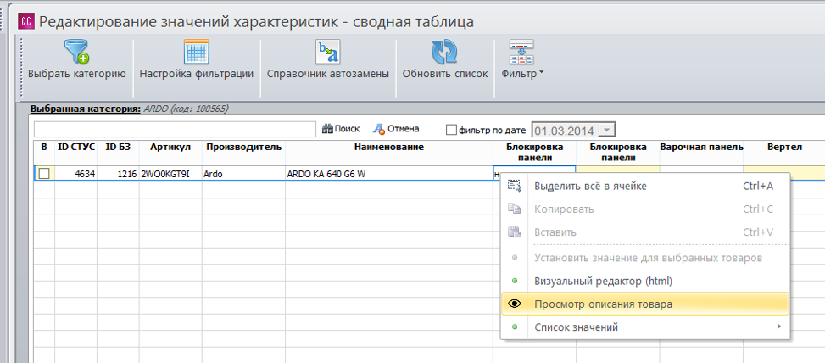Open Справочник автозамены icon
825x363 pixels.
(x=328, y=52)
